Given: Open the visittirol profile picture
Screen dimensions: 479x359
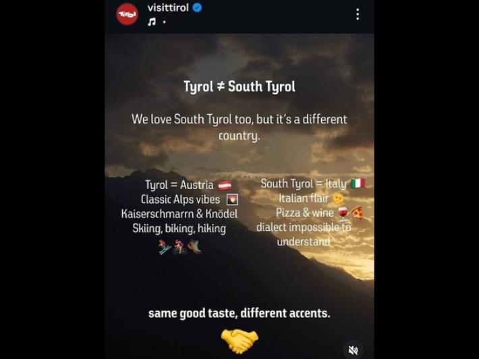Looking at the screenshot, I should [x=127, y=14].
